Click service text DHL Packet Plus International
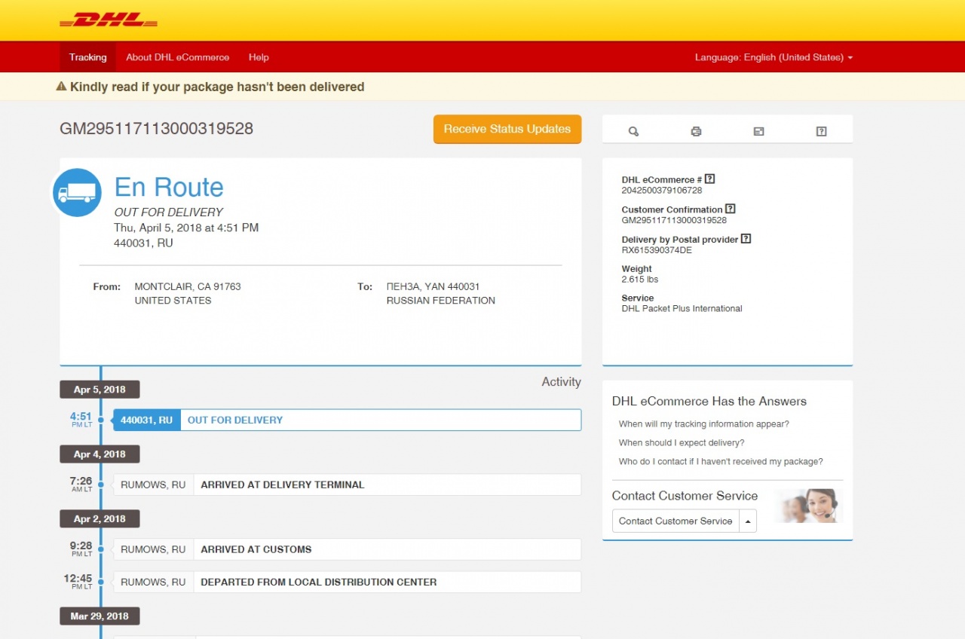 [x=682, y=308]
